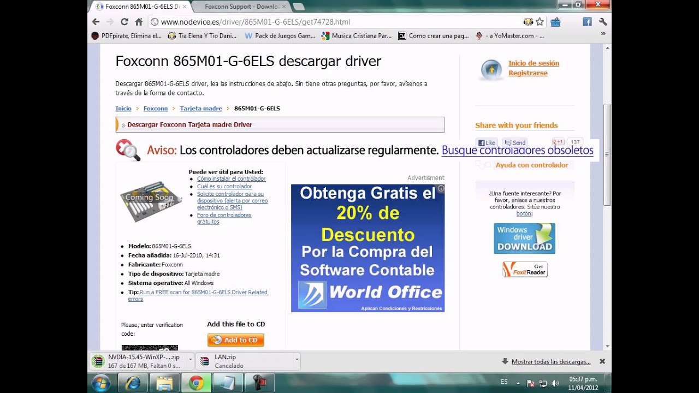Click the Windows Start button
The height and width of the screenshot is (393, 699).
pyautogui.click(x=101, y=383)
